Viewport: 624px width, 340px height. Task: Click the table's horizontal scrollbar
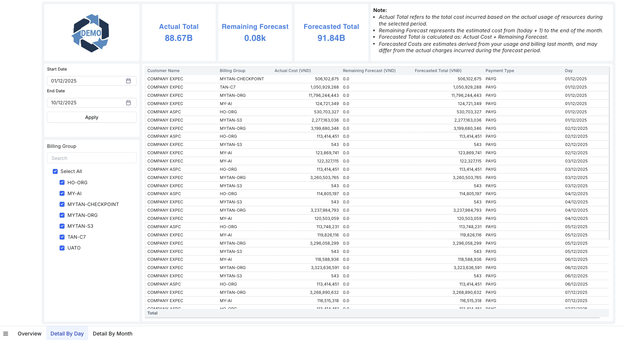(372, 318)
